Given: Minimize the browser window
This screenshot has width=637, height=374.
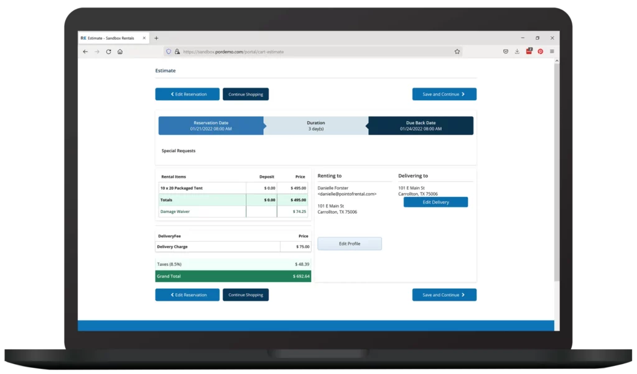Looking at the screenshot, I should 523,38.
